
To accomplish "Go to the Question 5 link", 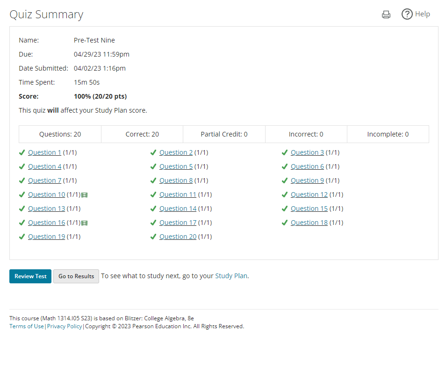I will (176, 166).
